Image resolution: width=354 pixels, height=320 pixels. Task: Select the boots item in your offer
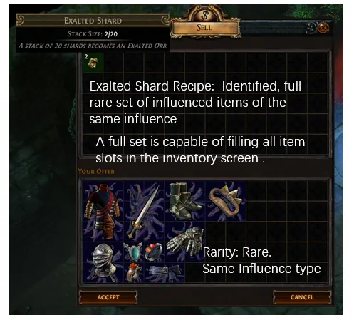coord(184,202)
